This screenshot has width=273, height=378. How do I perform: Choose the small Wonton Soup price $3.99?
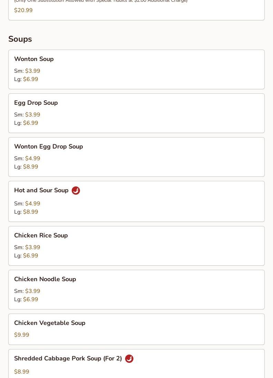point(32,71)
